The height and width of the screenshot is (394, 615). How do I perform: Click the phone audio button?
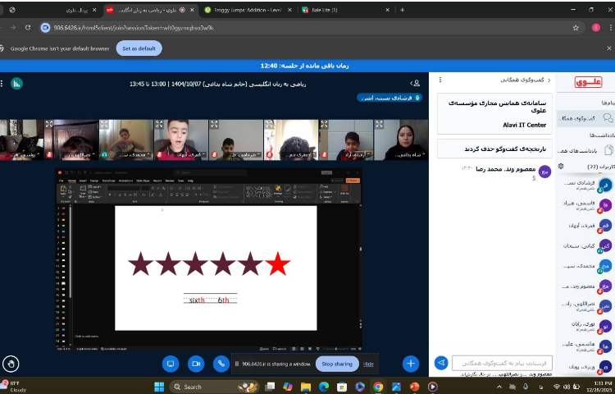tap(221, 364)
